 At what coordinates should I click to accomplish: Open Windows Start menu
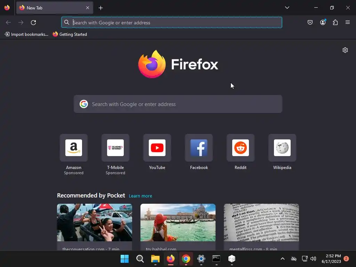point(125,259)
